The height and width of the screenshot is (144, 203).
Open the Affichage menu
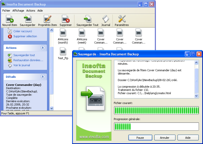(18, 11)
